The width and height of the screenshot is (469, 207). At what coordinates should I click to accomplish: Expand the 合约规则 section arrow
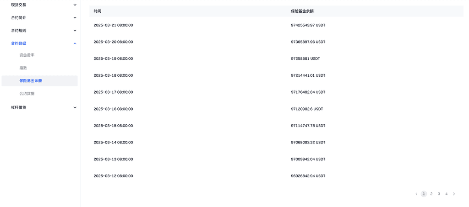point(75,31)
